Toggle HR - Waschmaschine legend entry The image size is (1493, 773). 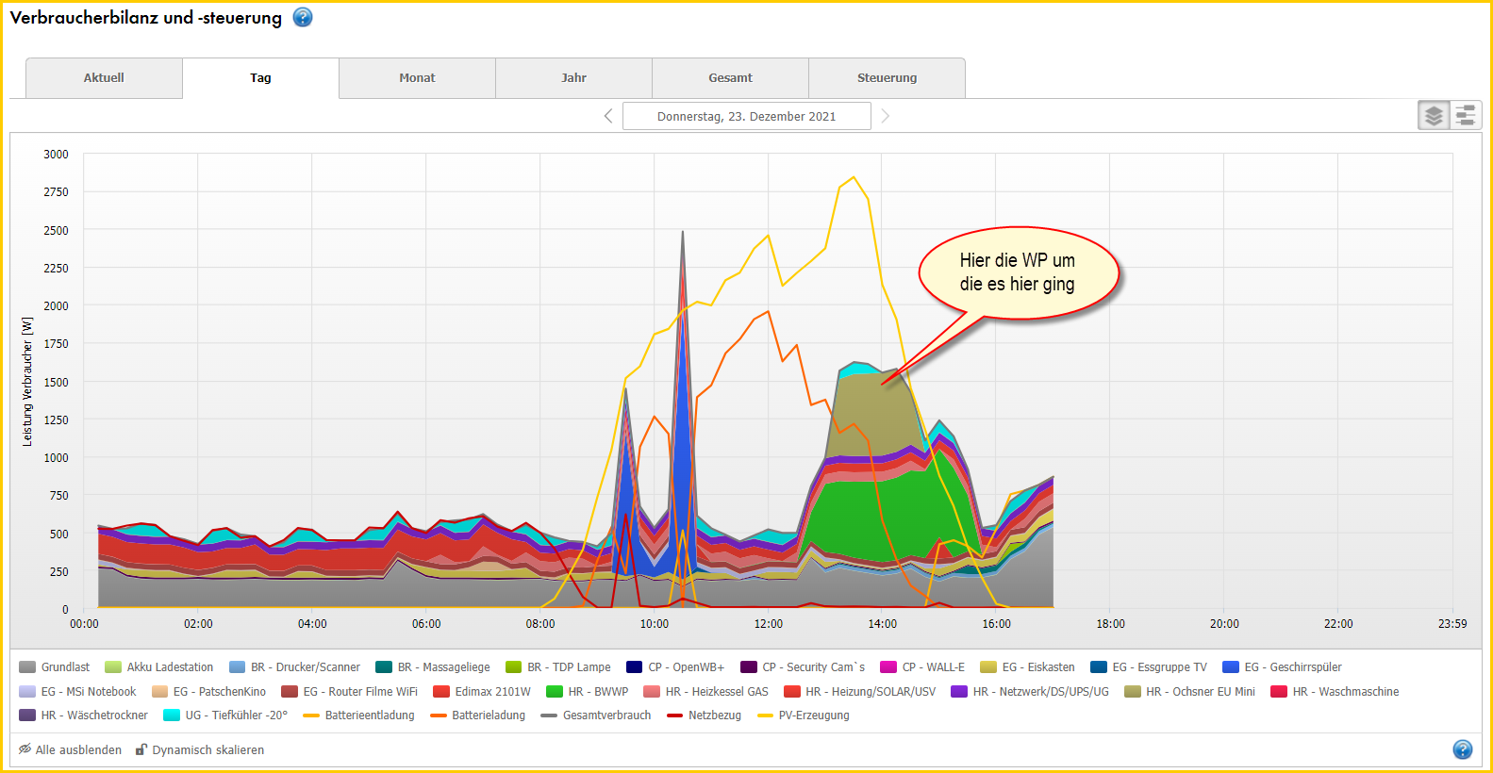pyautogui.click(x=1335, y=692)
